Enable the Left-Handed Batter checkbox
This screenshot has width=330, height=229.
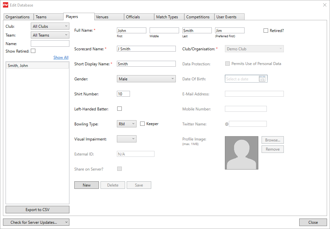119,109
